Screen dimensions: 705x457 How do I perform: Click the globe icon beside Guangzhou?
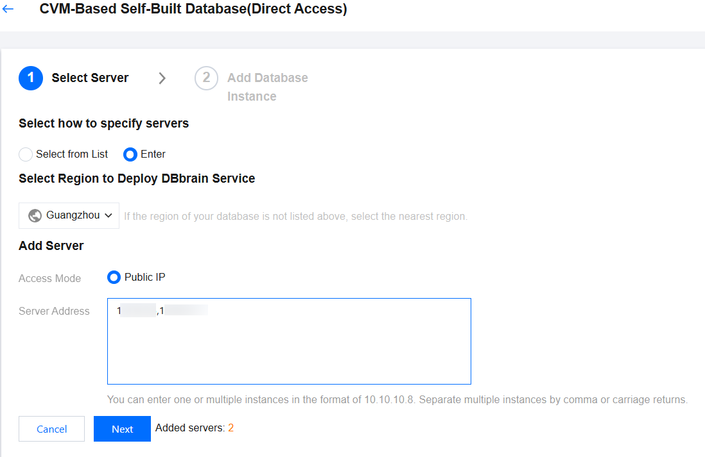tap(35, 215)
